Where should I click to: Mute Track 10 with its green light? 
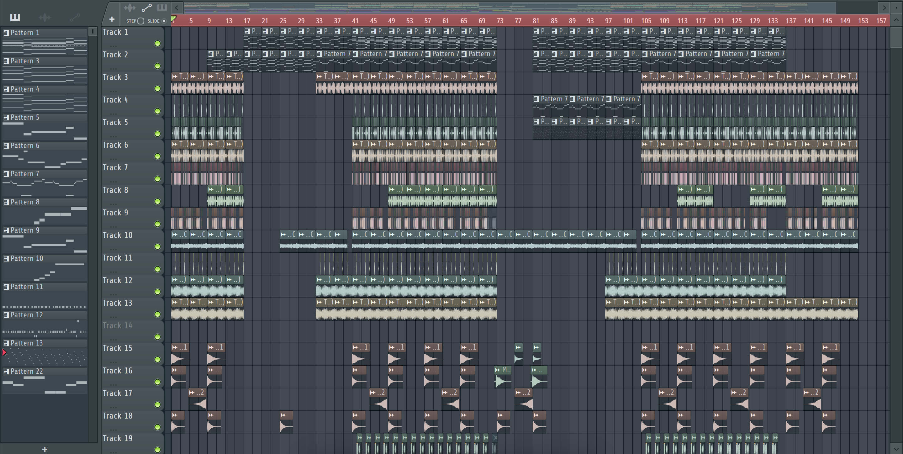click(158, 246)
